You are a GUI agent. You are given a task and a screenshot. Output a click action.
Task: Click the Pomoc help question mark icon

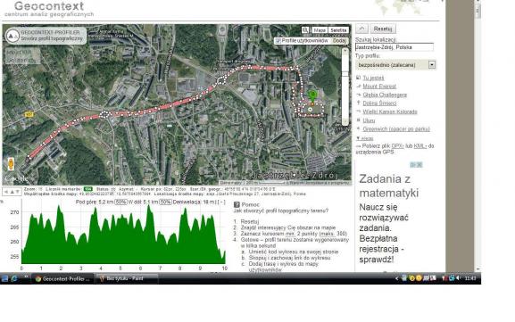(x=237, y=204)
